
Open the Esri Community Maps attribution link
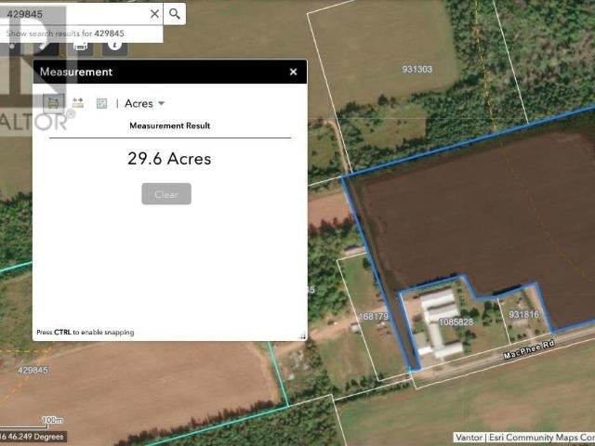click(x=542, y=438)
